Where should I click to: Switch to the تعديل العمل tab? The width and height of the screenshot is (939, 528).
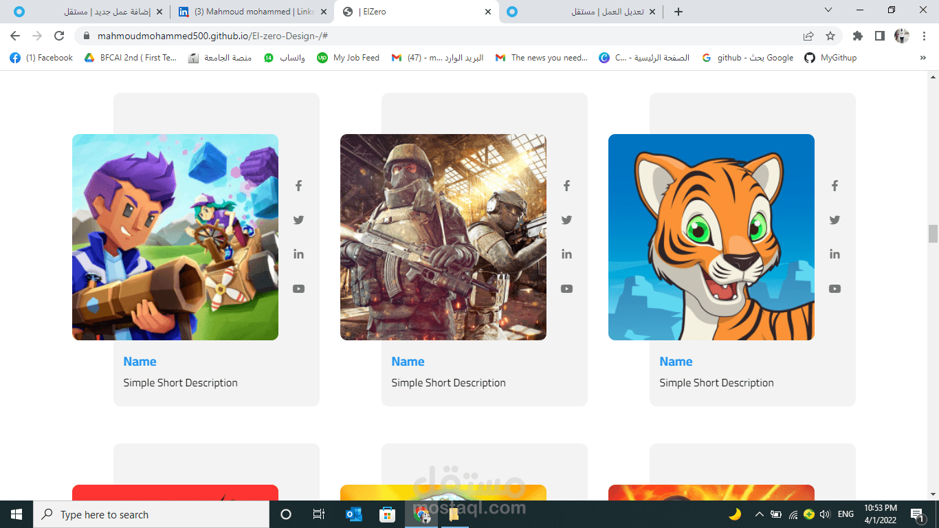(x=582, y=12)
